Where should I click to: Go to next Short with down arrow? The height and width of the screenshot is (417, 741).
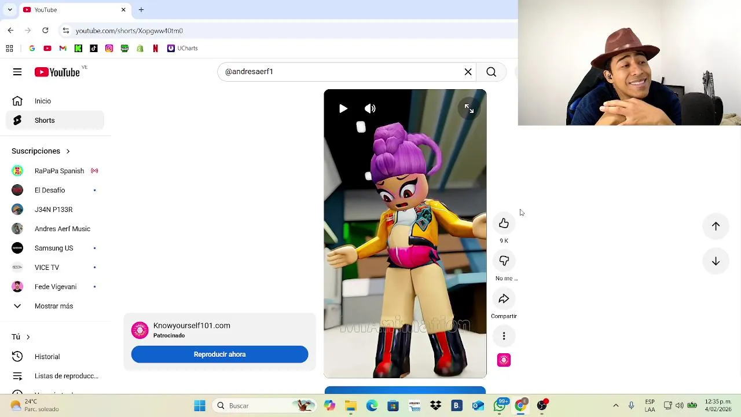716,261
